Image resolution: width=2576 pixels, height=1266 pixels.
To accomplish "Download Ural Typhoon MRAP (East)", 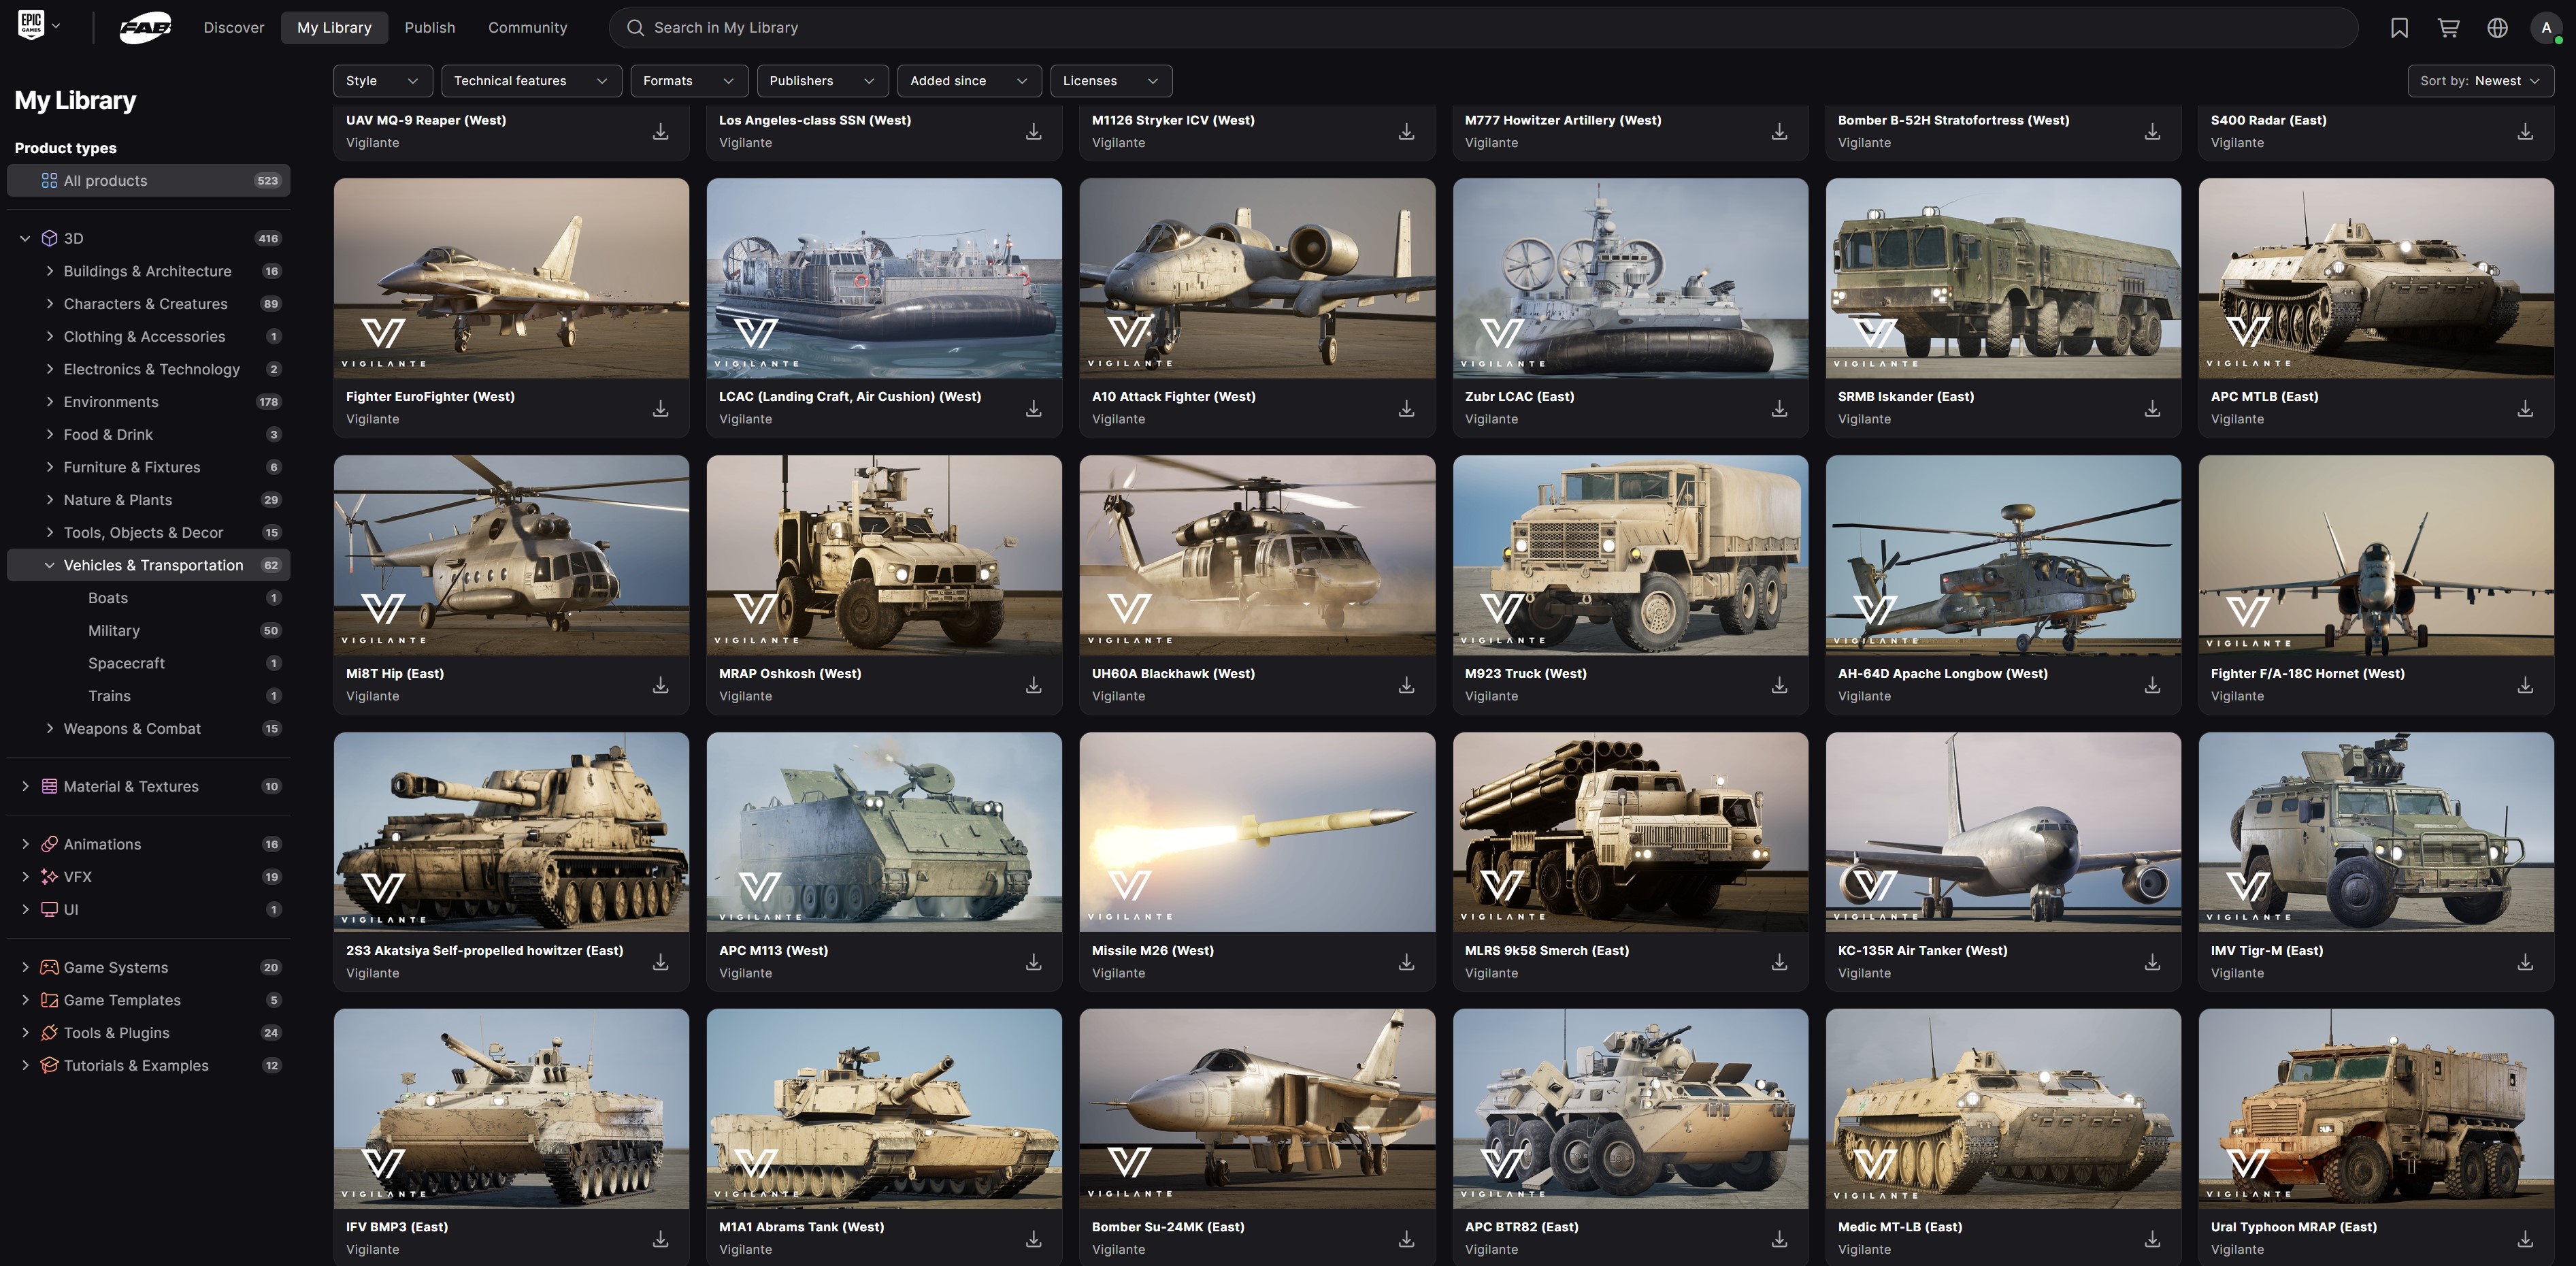I will (x=2526, y=1239).
